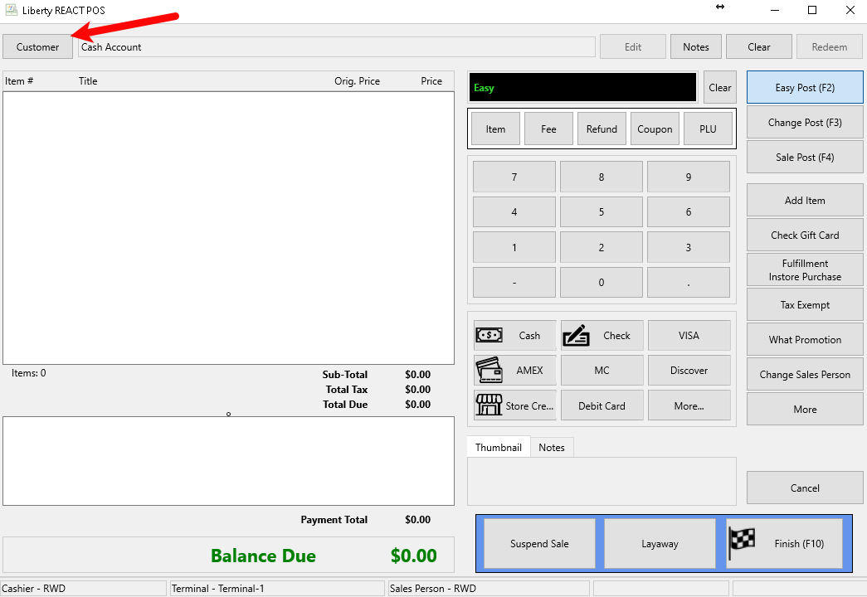
Task: Select the Fee entry mode
Action: 548,129
